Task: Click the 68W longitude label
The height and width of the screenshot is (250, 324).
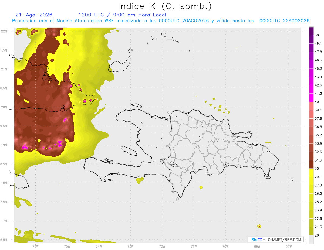Action: pyautogui.click(x=289, y=246)
